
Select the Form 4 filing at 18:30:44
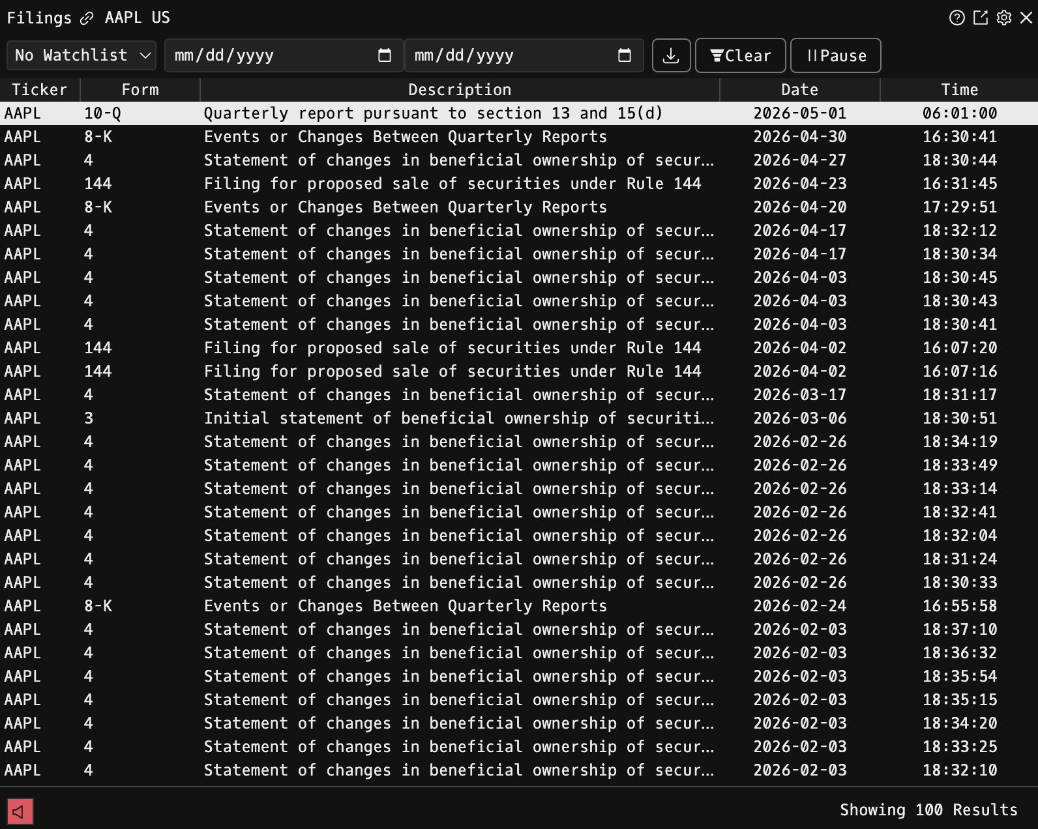coord(519,160)
